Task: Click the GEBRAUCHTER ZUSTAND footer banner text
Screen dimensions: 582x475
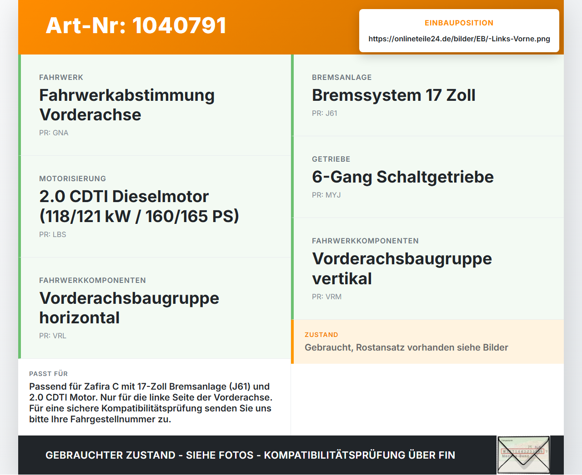Action: (x=250, y=455)
